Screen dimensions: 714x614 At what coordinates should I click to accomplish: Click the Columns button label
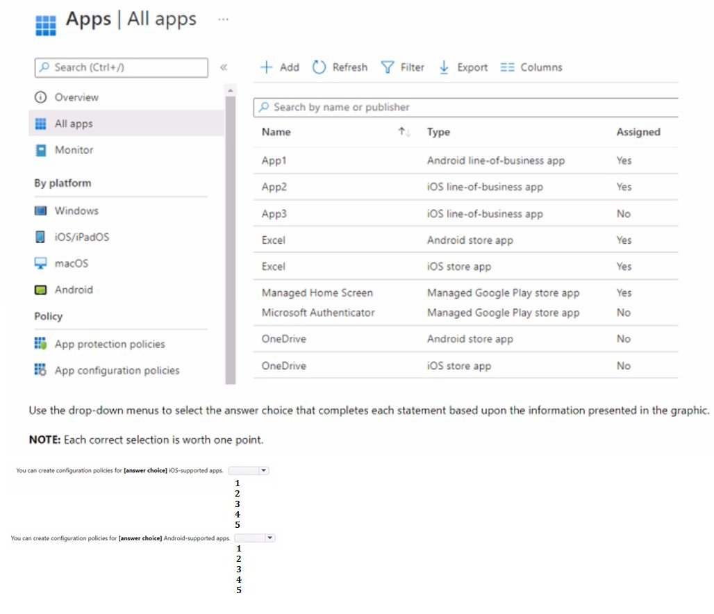click(541, 67)
